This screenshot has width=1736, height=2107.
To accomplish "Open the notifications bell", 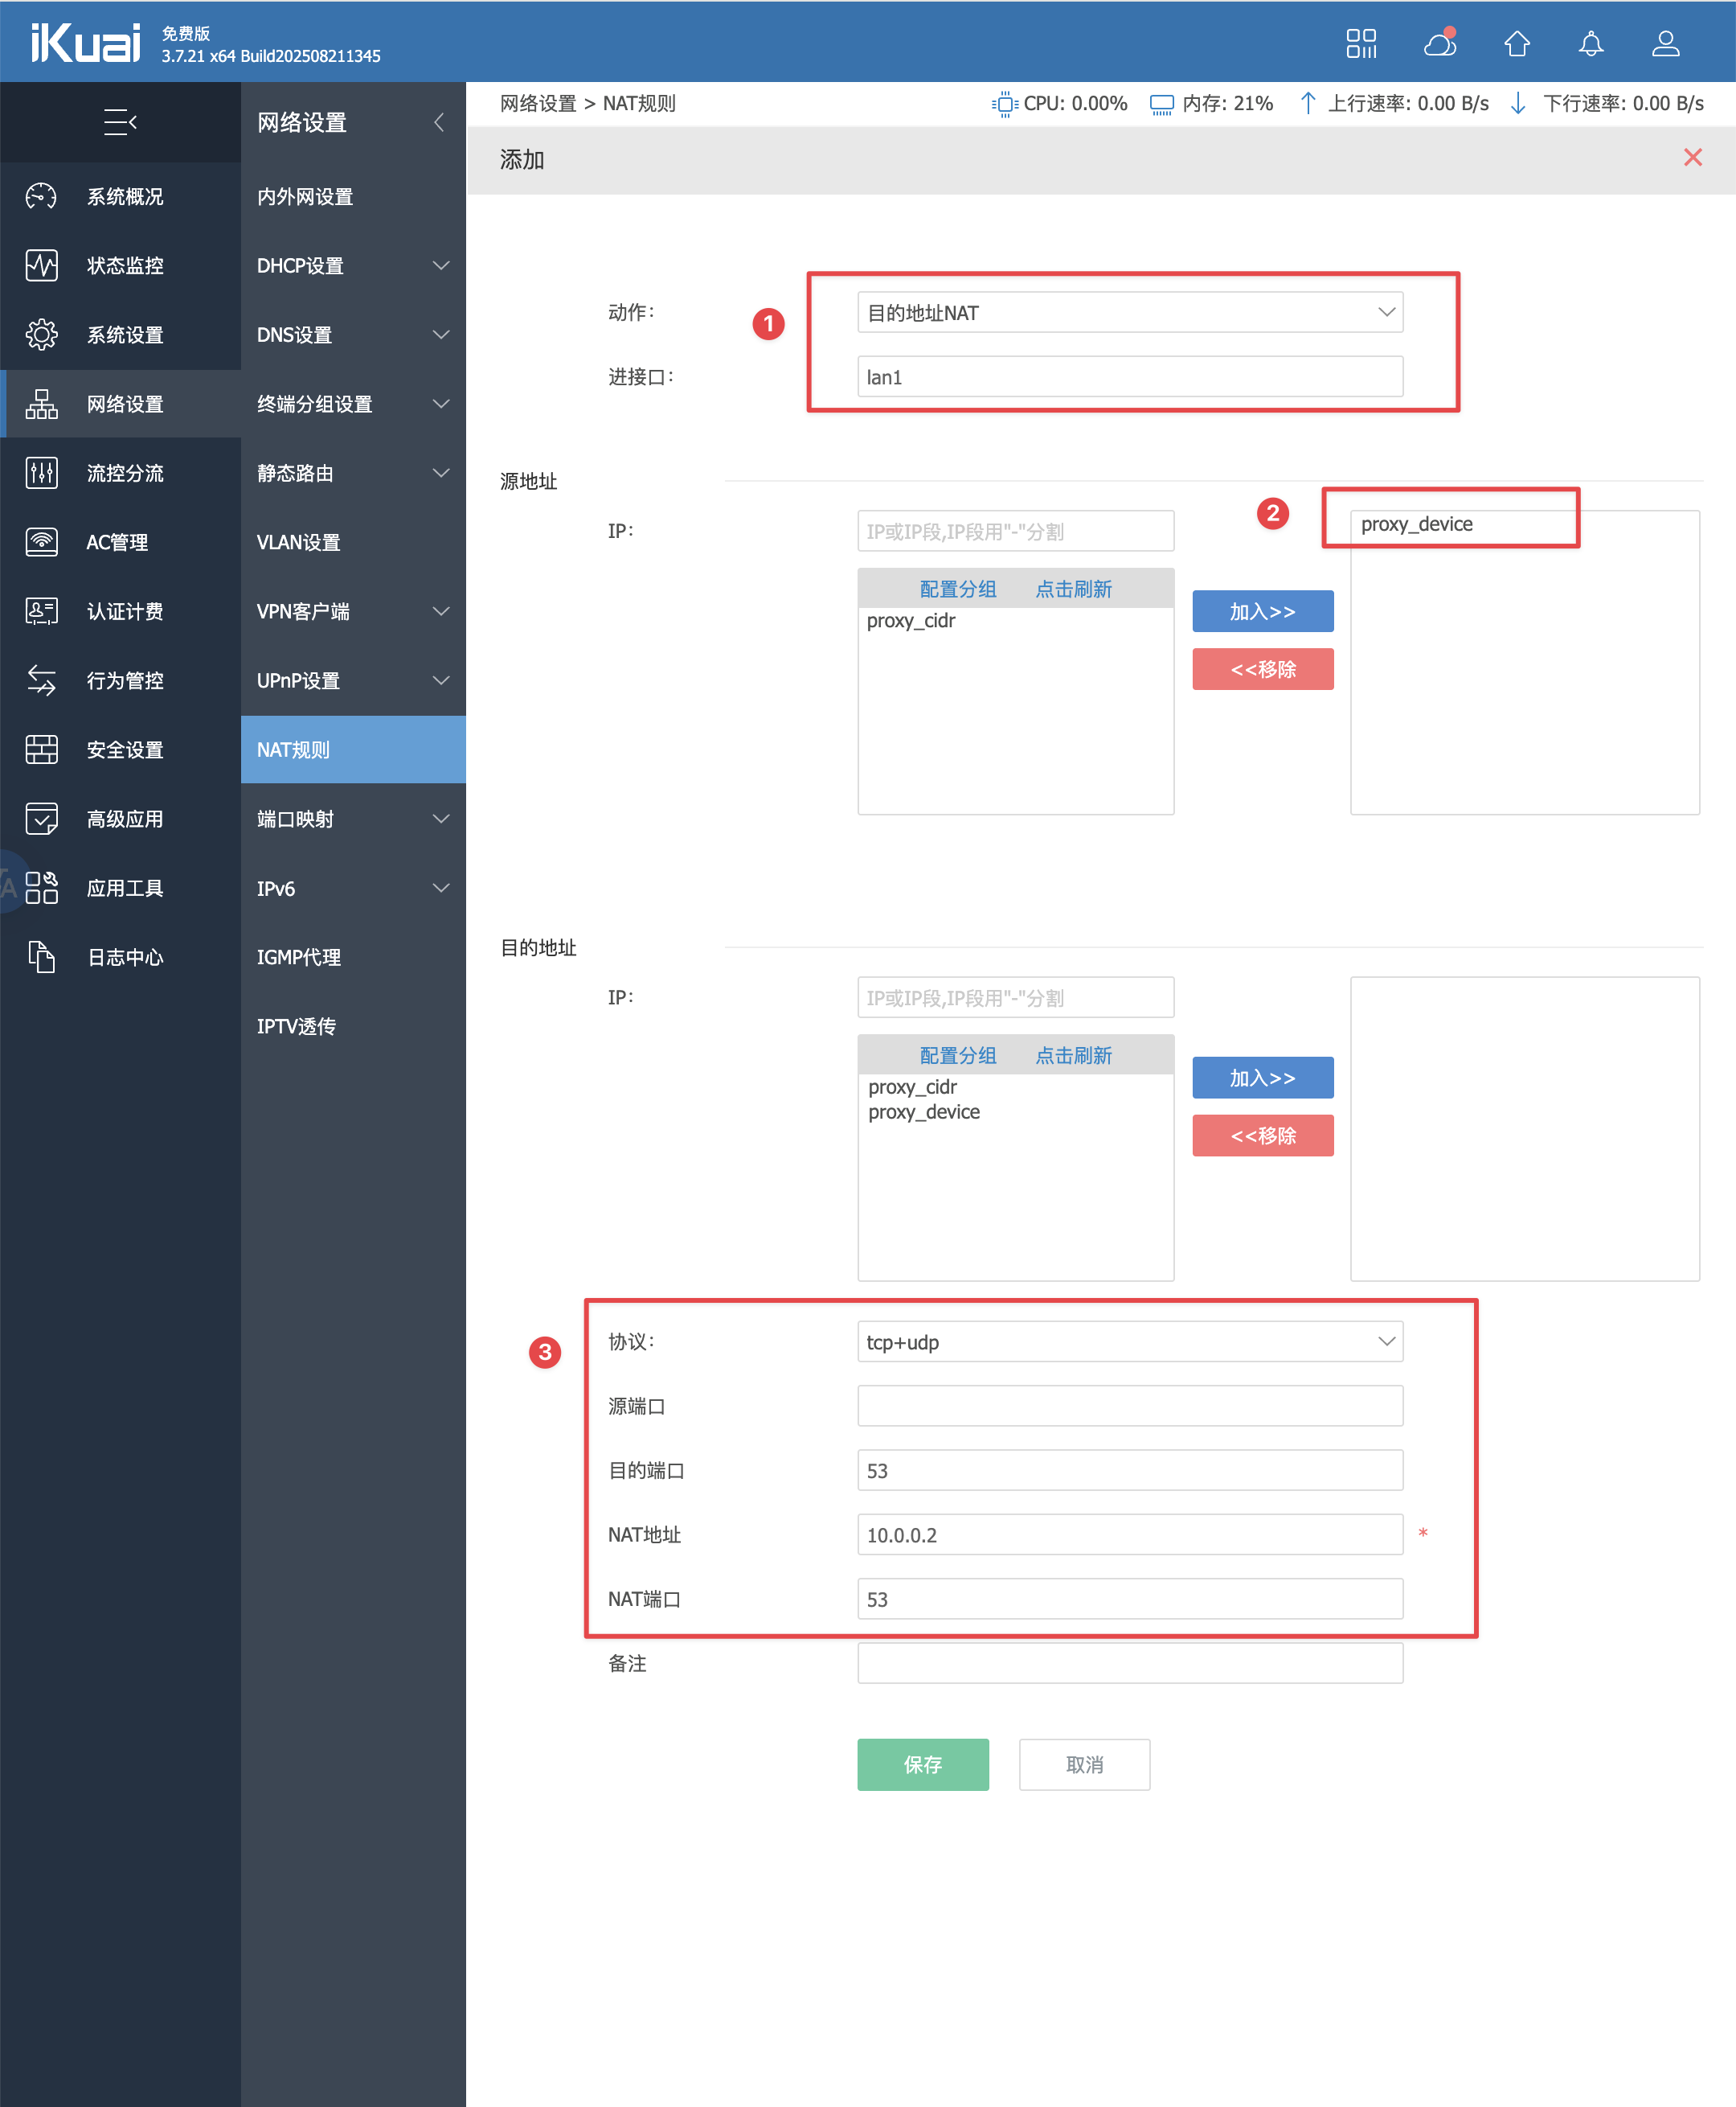I will click(x=1590, y=43).
